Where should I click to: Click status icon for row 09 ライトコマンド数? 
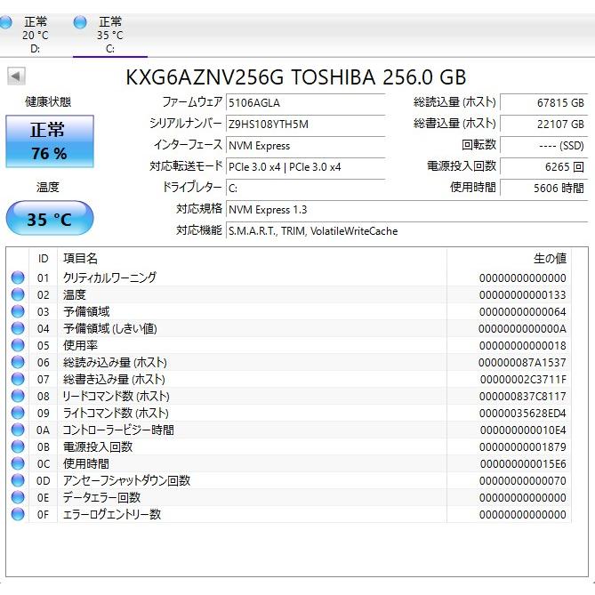pyautogui.click(x=18, y=413)
